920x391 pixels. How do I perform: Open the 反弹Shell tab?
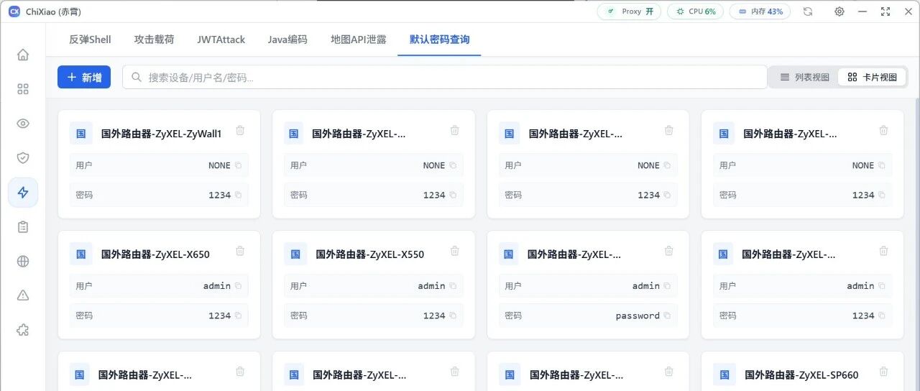tap(90, 40)
